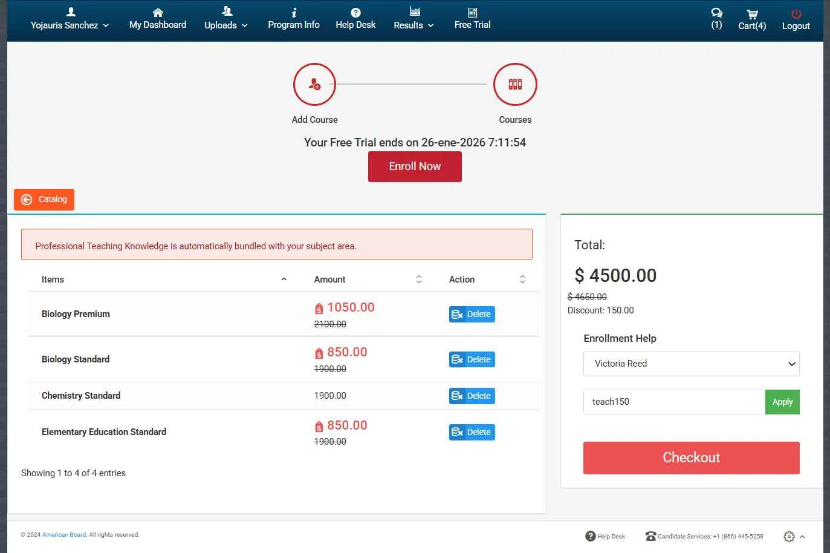
Task: Click the Biology Standard item name
Action: coord(76,359)
